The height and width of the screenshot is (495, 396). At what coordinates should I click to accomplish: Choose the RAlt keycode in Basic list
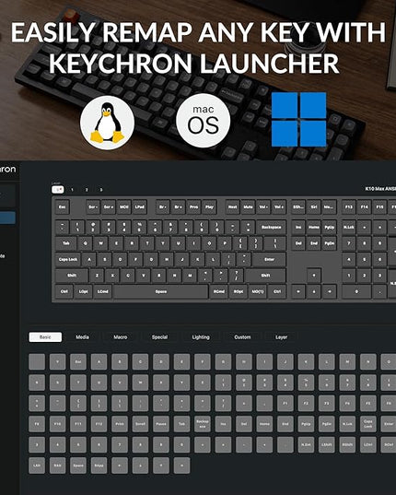[x=57, y=466]
